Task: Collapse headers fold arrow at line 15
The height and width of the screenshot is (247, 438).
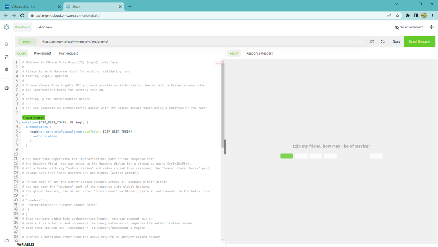Action: click(x=20, y=132)
